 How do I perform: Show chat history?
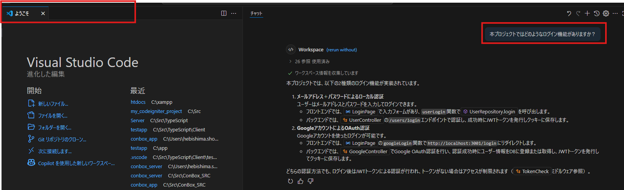[596, 13]
